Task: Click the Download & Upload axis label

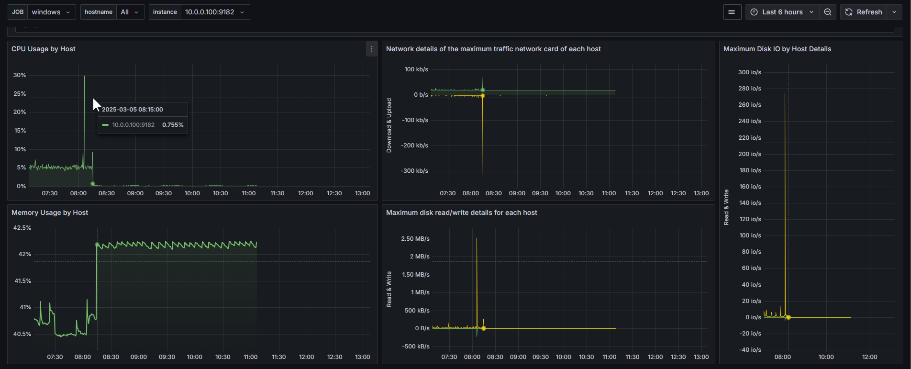Action: coord(389,125)
